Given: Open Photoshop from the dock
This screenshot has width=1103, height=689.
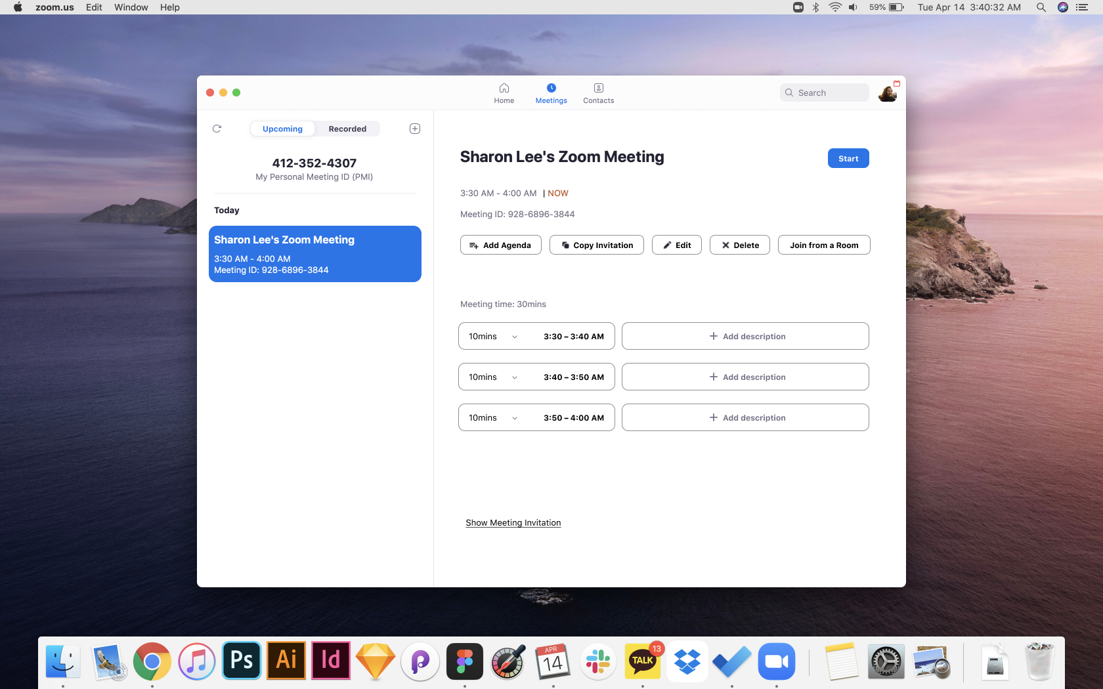Looking at the screenshot, I should click(x=242, y=660).
